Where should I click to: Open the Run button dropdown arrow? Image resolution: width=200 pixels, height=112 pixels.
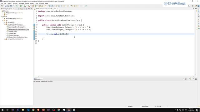point(23,6)
